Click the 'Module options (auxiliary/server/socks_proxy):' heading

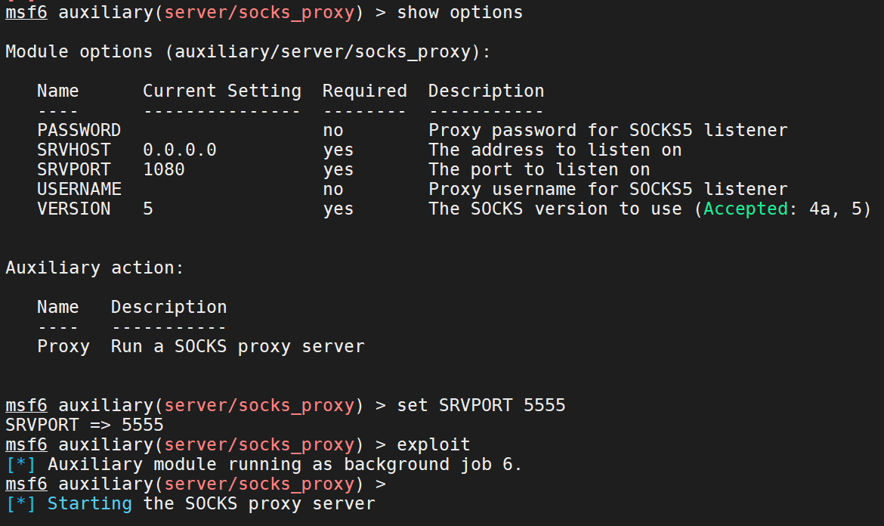coord(248,52)
